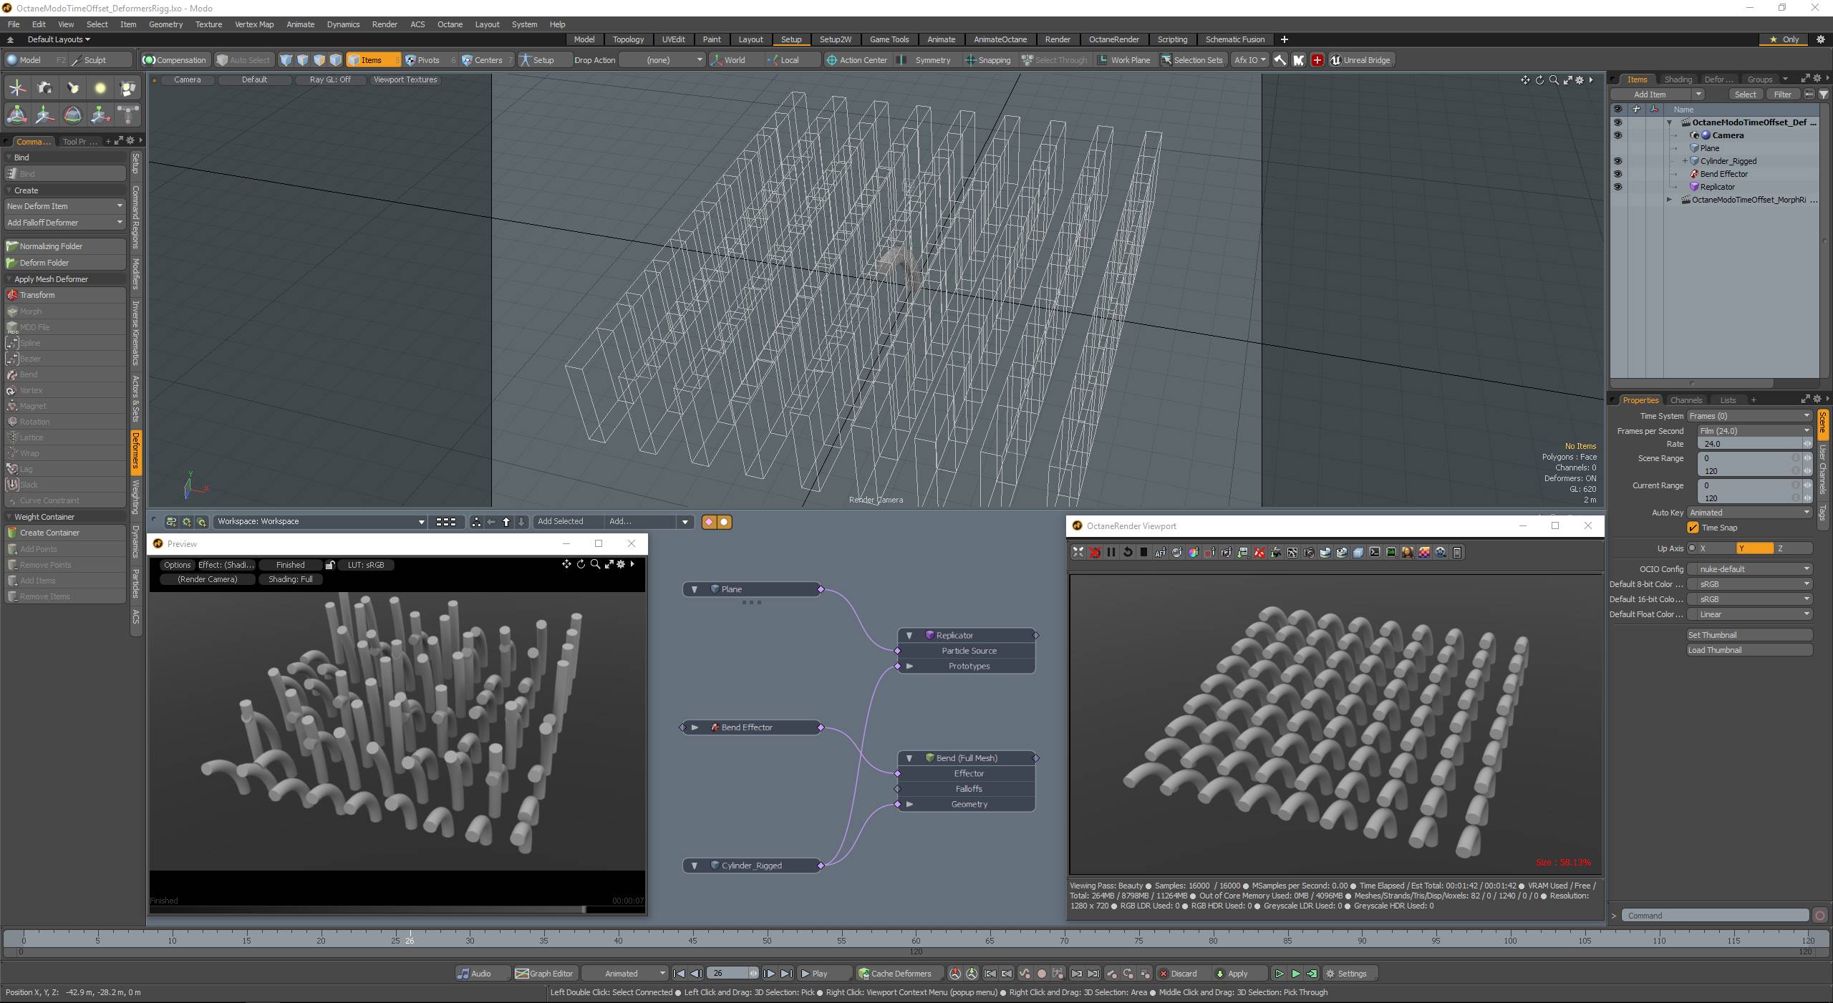Viewport: 1833px width, 1003px height.
Task: Open the New Deform Item dropdown
Action: [64, 206]
